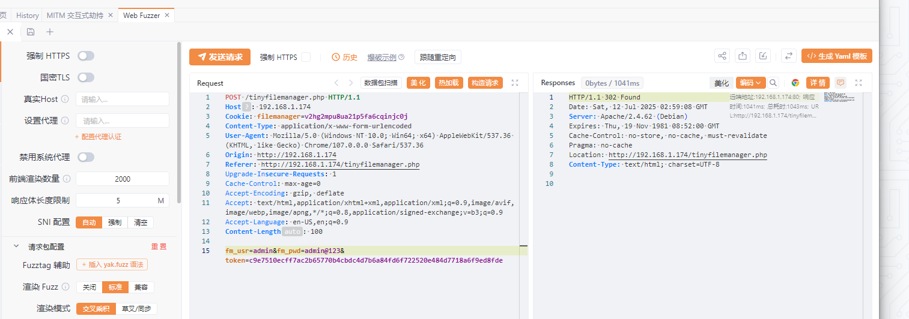
Task: Click the 发送请求 send button
Action: tap(220, 57)
